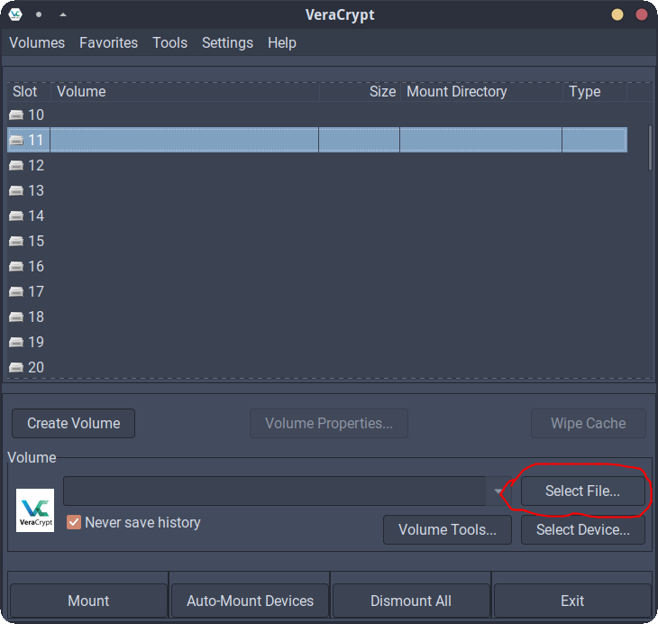The height and width of the screenshot is (624, 658).
Task: Click the drive icon for slot 16
Action: click(16, 266)
